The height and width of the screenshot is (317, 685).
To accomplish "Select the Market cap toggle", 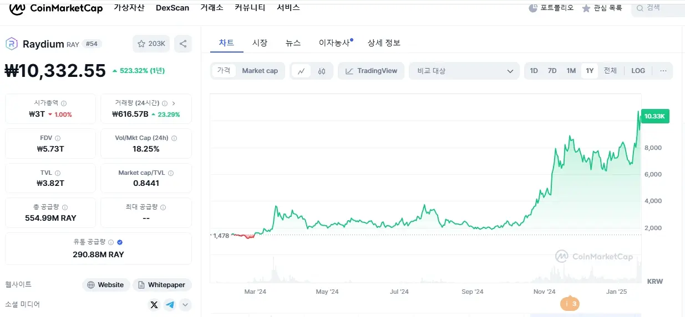I will click(x=260, y=71).
